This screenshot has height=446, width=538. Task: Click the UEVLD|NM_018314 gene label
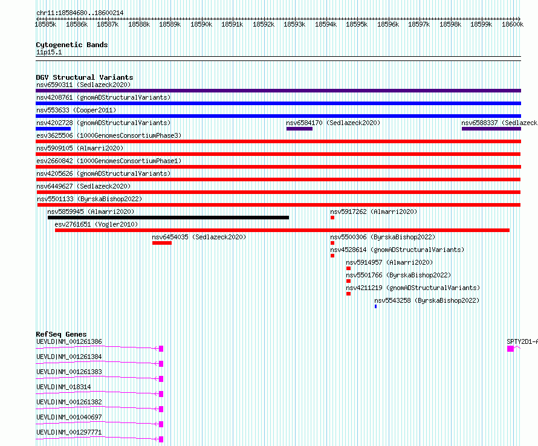click(x=63, y=387)
